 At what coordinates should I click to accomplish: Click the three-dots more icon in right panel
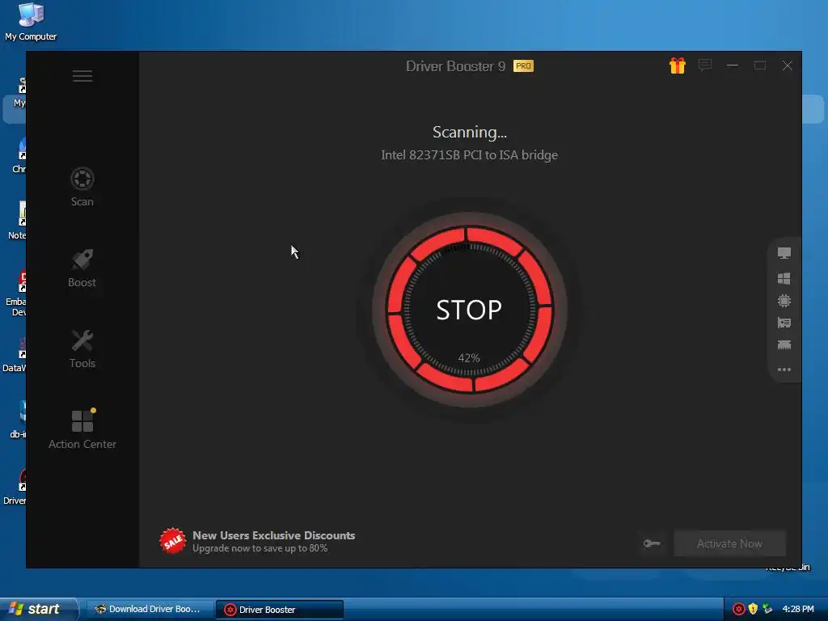(784, 369)
